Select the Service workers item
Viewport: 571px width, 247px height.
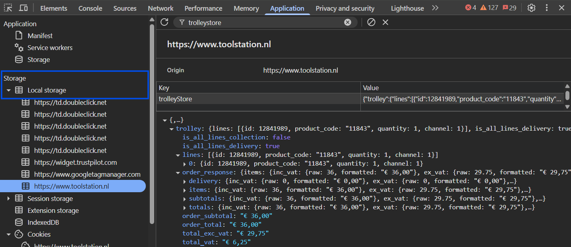pyautogui.click(x=50, y=47)
